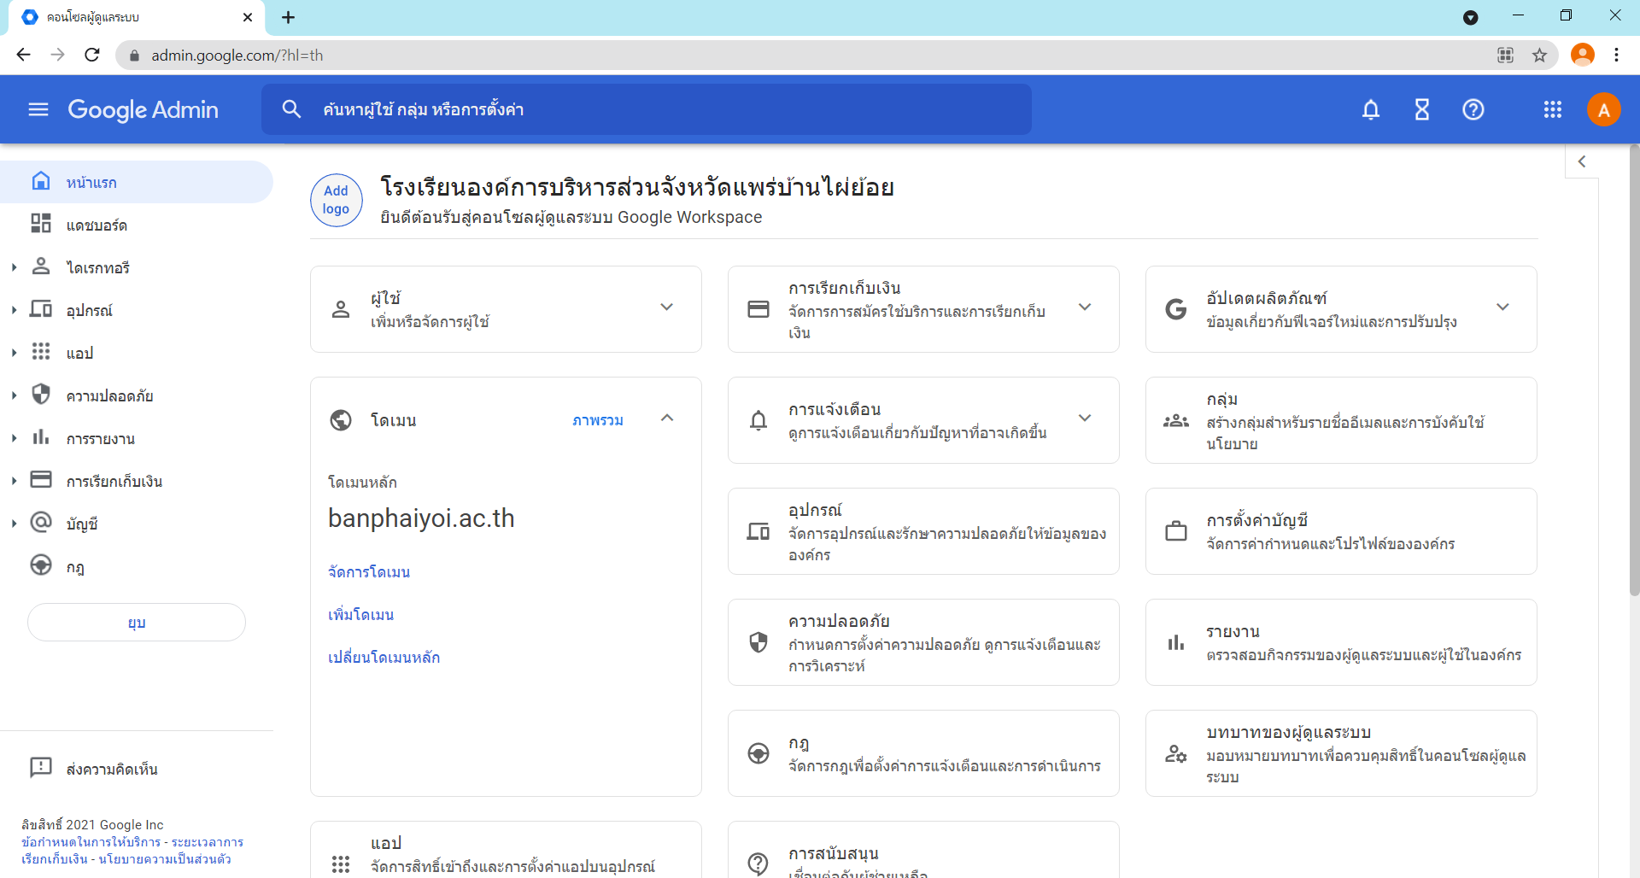The image size is (1640, 878).
Task: Close the คอนโซลผู้ดูแลระบบ browser tab
Action: (x=248, y=17)
